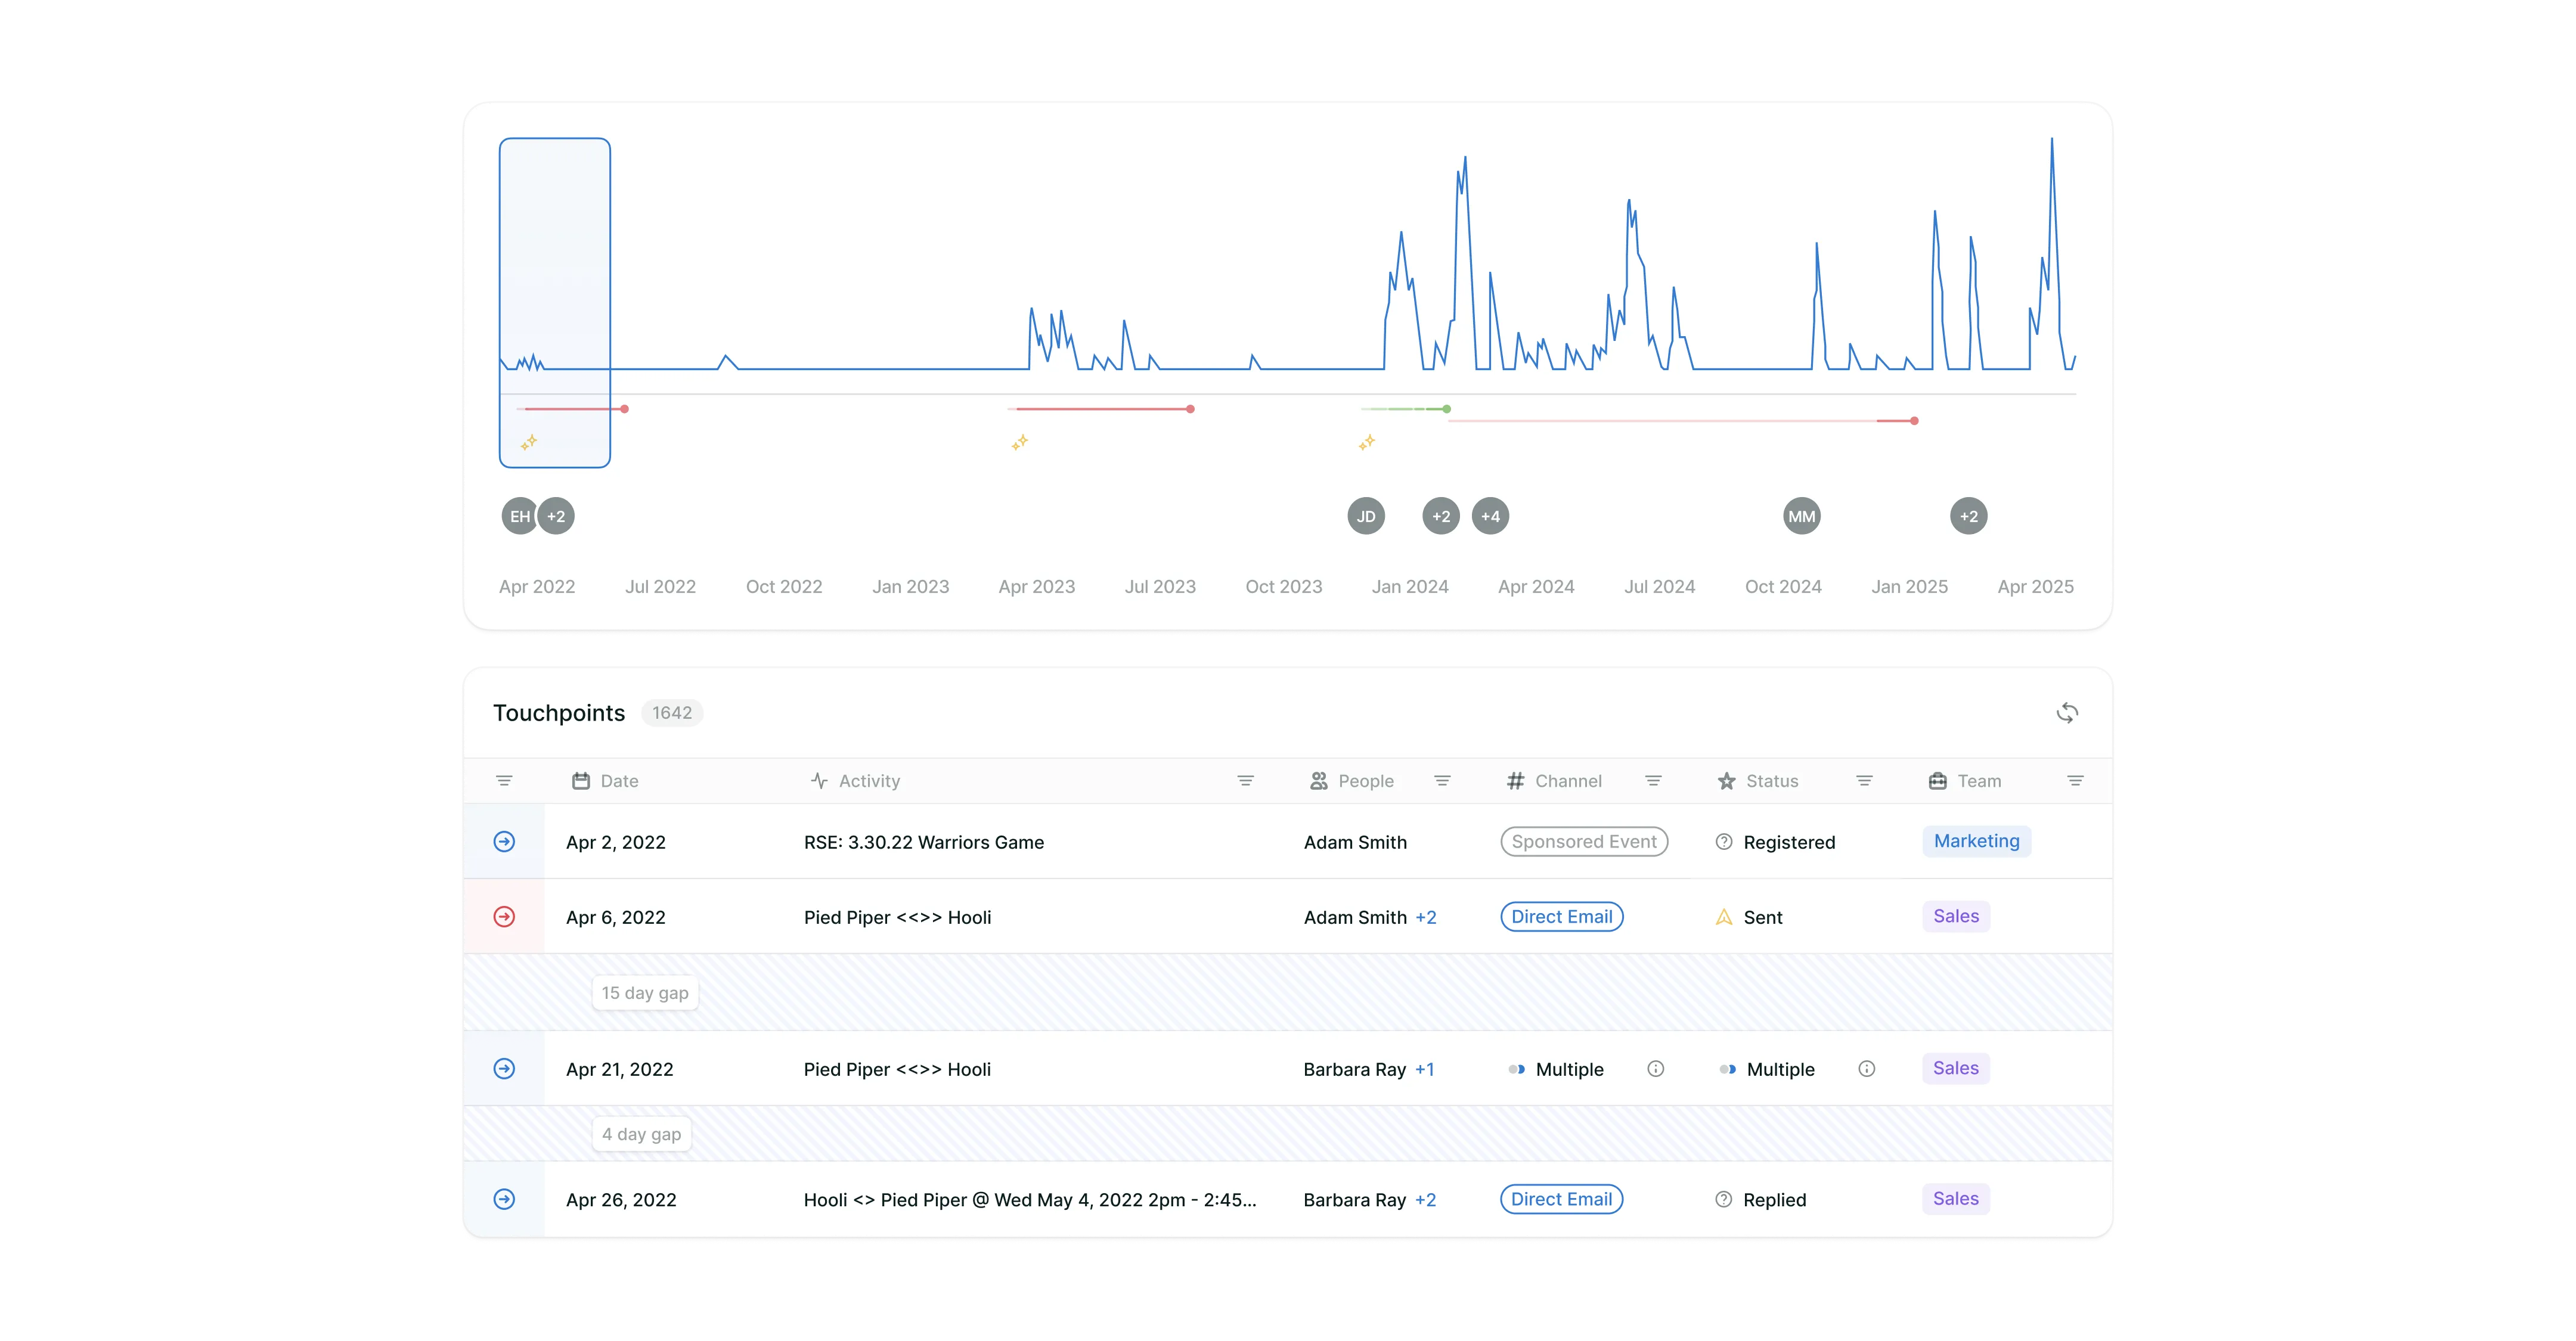Open the Apr 26, 2022 row arrow icon
2576x1341 pixels.
[505, 1199]
